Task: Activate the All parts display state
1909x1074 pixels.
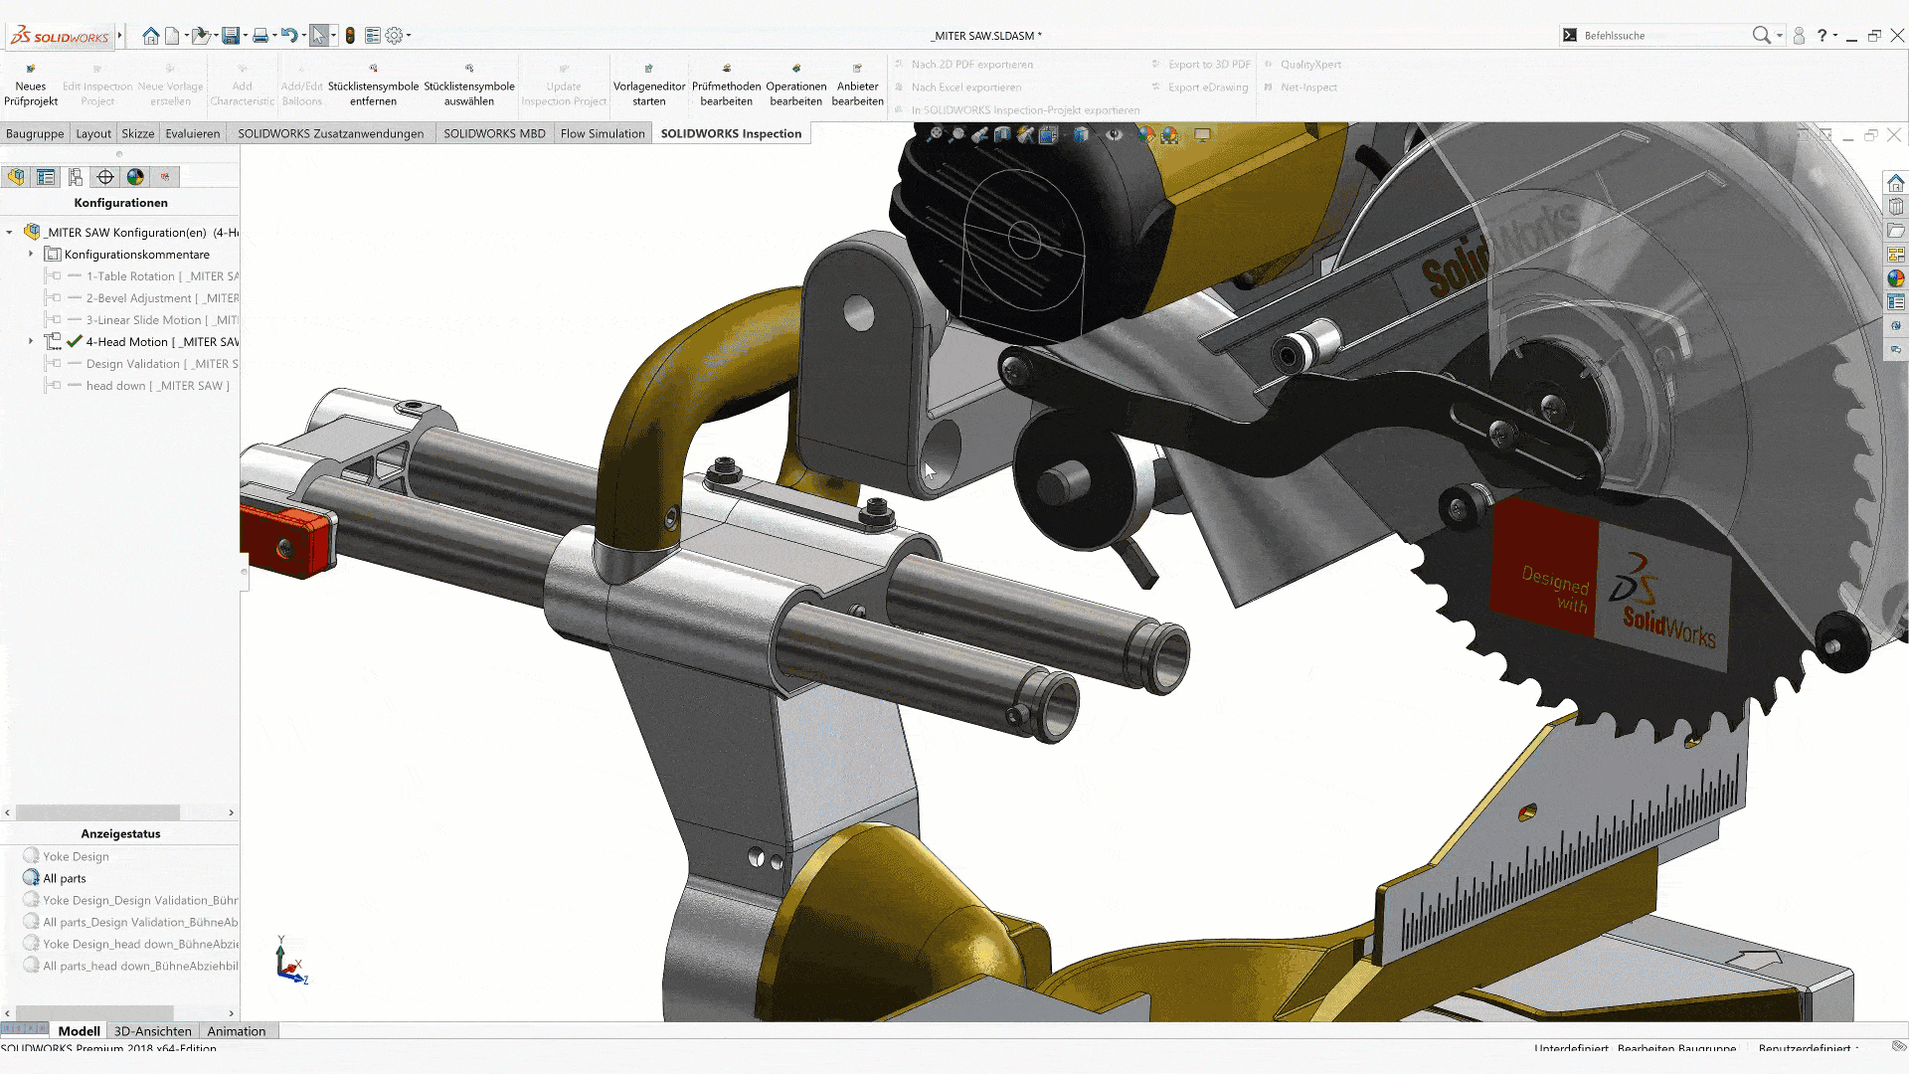Action: click(x=65, y=878)
